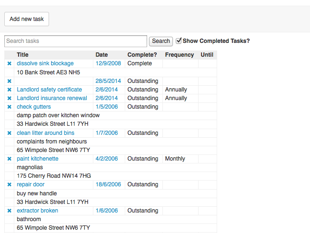Focus the Search tasks input field
The width and height of the screenshot is (310, 233).
(x=76, y=41)
